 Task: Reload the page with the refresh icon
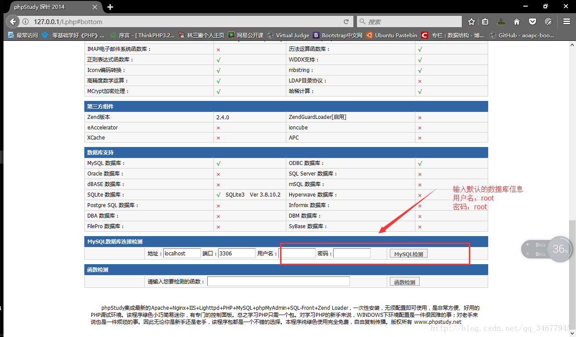(x=346, y=22)
